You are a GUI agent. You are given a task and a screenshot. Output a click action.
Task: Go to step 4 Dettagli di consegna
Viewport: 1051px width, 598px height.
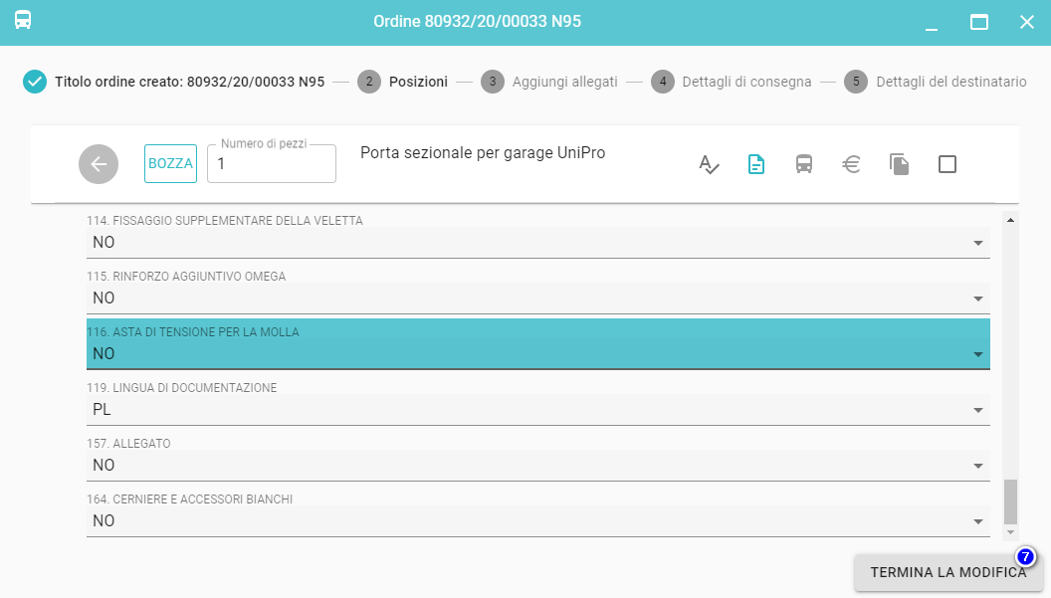point(732,82)
